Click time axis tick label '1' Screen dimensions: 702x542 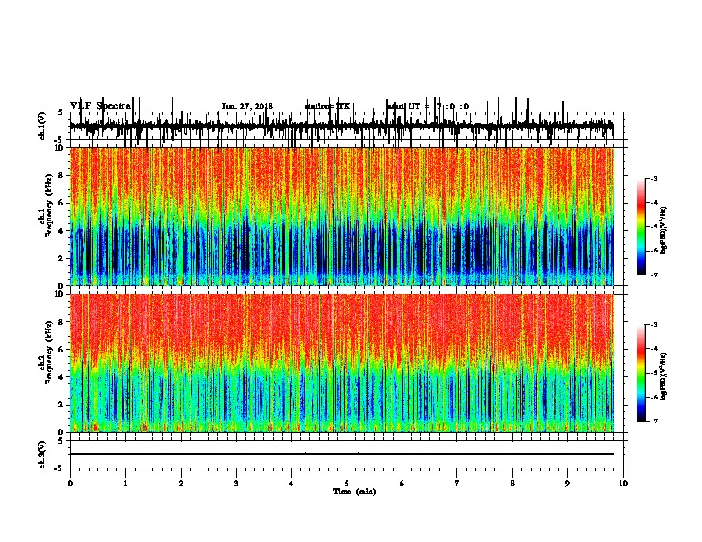[x=125, y=484]
